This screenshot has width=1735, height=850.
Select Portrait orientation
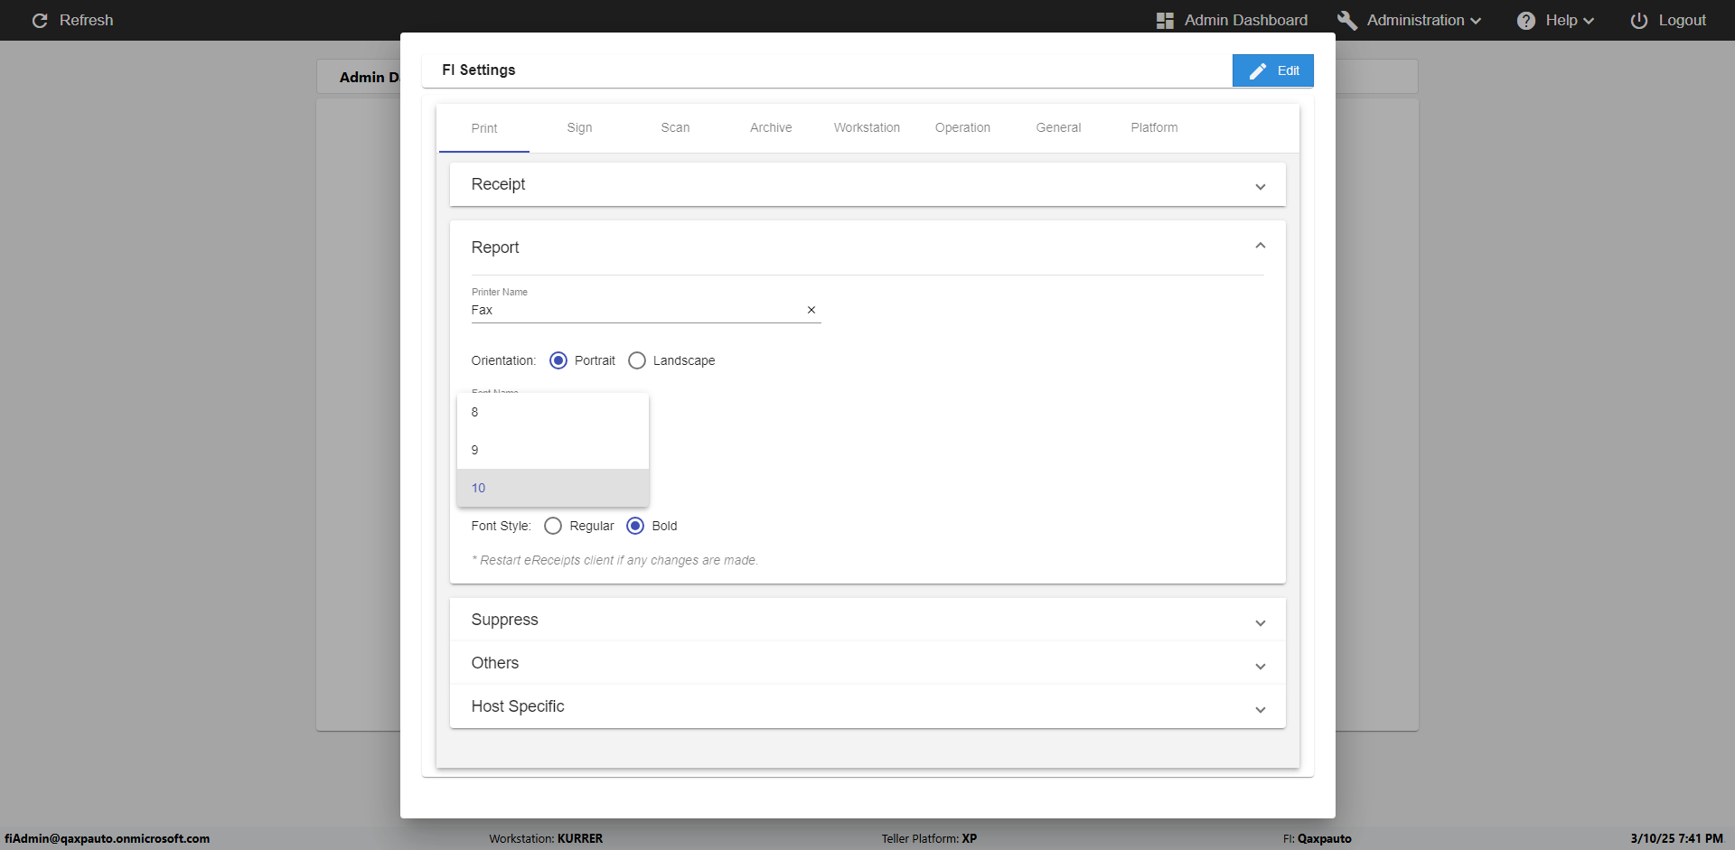click(558, 360)
